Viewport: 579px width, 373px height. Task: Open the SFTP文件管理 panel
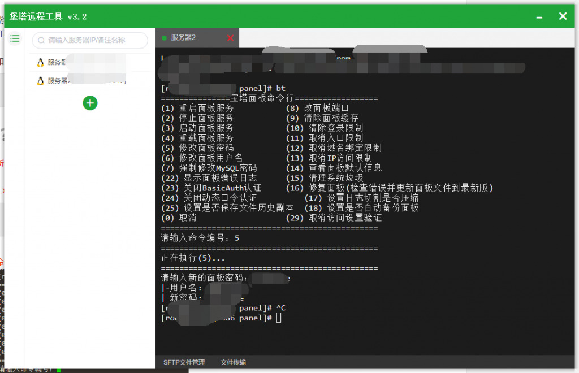click(x=184, y=362)
